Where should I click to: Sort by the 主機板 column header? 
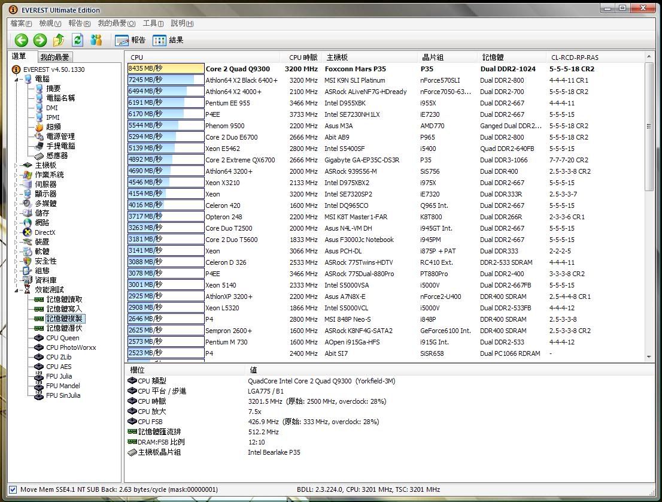pyautogui.click(x=369, y=58)
